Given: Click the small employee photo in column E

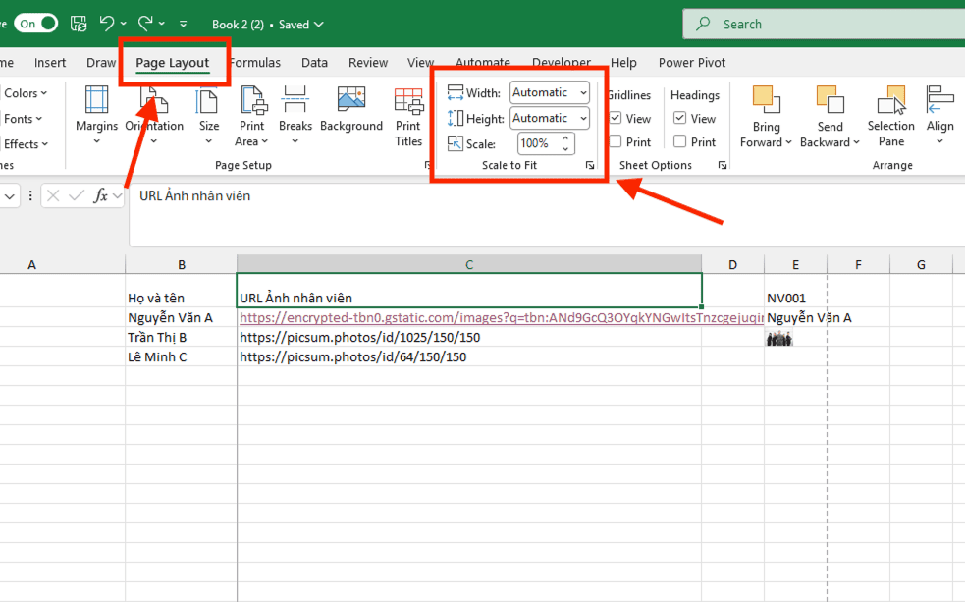Looking at the screenshot, I should tap(778, 338).
